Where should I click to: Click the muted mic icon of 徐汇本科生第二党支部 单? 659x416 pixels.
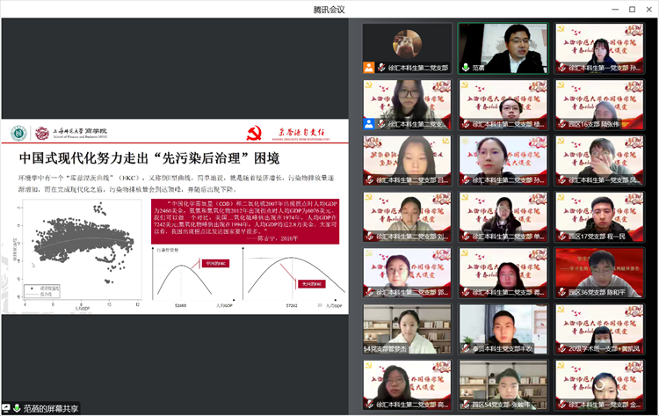point(465,237)
